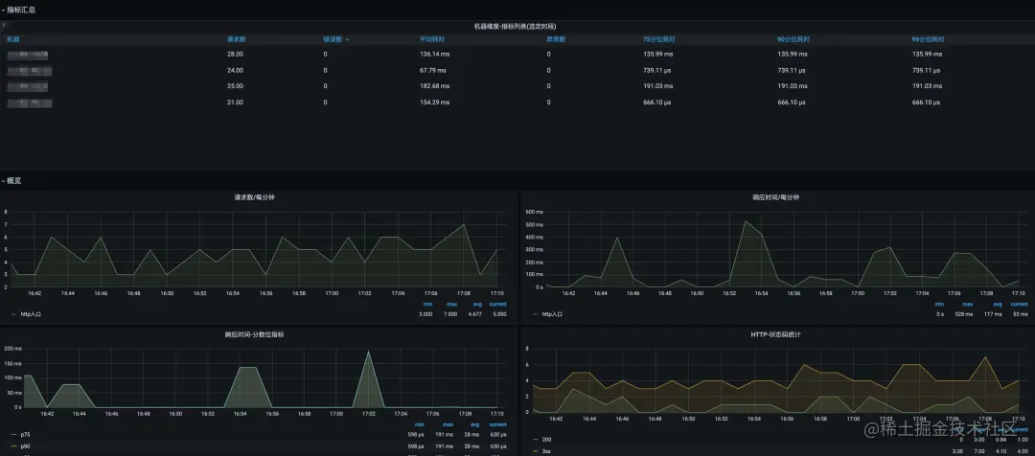The image size is (1035, 456).
Task: Click the 17:02 tick in 响应时间-分数位指标 chart
Action: pos(368,414)
